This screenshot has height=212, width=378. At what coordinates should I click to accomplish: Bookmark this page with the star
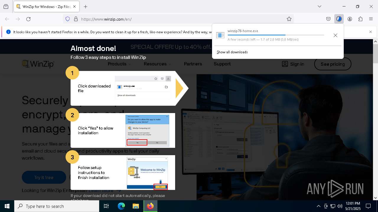coord(289,19)
